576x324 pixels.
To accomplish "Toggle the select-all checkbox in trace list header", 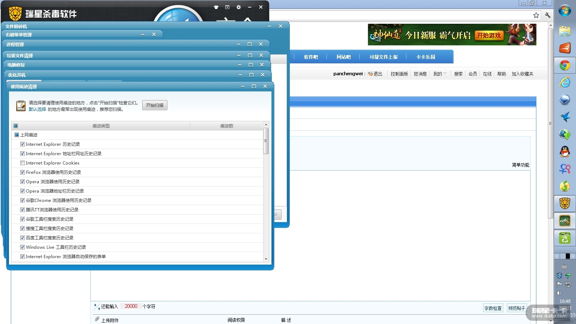I will tap(15, 126).
